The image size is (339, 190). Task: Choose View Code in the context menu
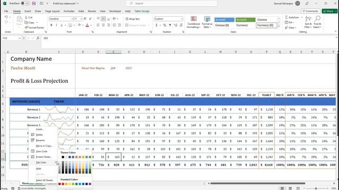click(41, 151)
